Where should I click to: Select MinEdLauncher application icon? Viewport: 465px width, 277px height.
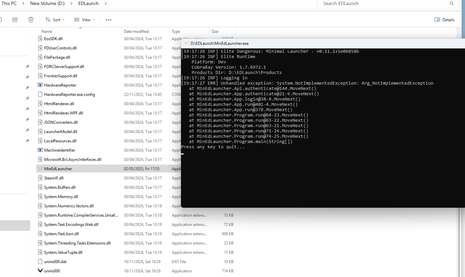click(40, 169)
